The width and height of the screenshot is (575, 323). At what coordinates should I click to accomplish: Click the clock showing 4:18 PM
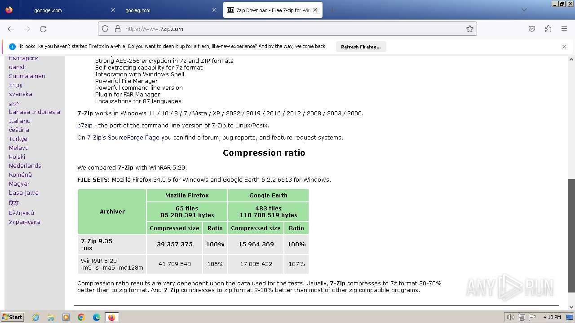(x=552, y=317)
